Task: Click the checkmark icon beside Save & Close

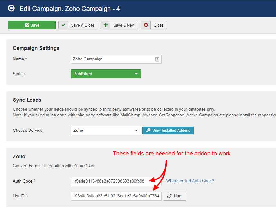Action: click(63, 25)
